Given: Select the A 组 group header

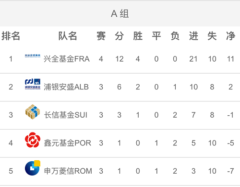Looking at the screenshot, I should (x=120, y=14).
